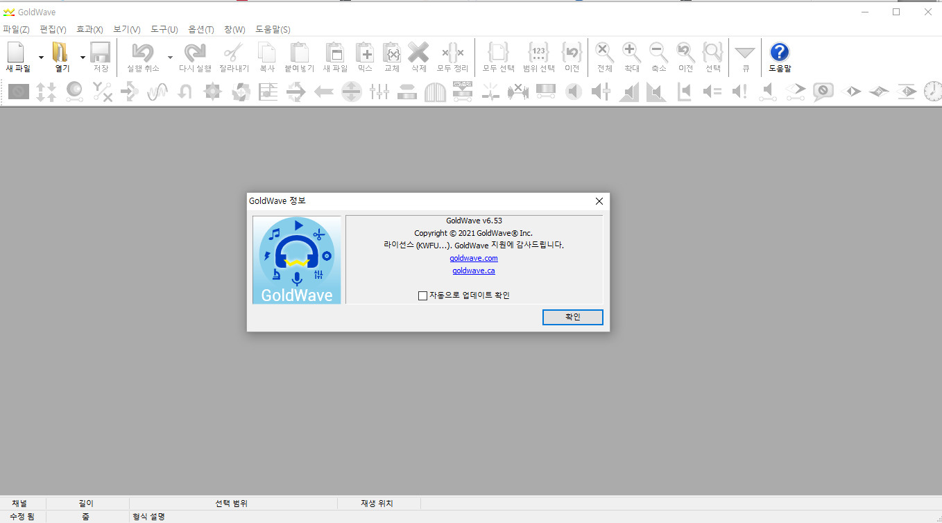This screenshot has width=942, height=523.
Task: Open the 보기(V) menu
Action: tap(127, 29)
